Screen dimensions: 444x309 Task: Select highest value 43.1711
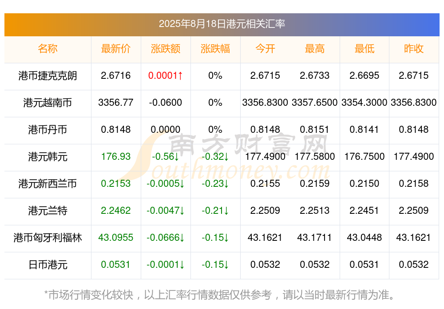[x=315, y=238]
